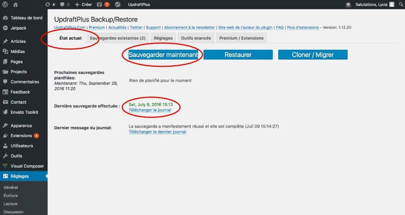Screen dimensions: 405x215
Task: Open Écriture settings submenu item
Action: point(11,196)
